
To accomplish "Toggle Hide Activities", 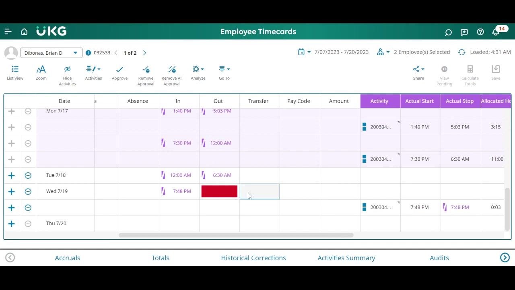I will (67, 75).
